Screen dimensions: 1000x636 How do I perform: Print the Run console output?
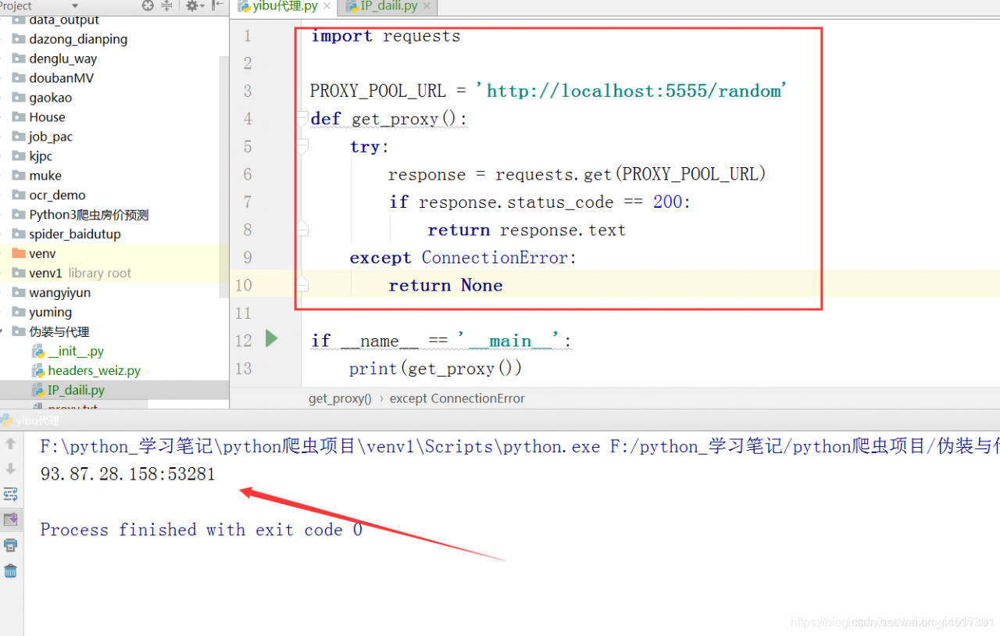tap(10, 545)
